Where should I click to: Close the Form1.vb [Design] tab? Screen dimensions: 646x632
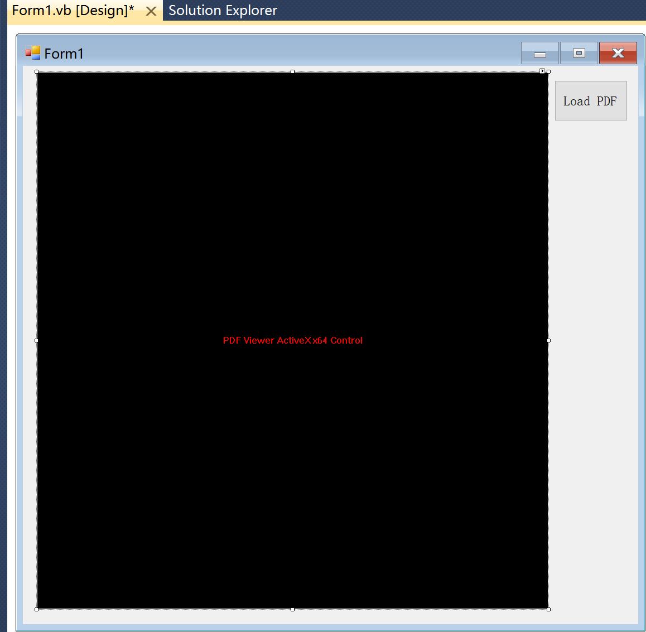coord(151,11)
